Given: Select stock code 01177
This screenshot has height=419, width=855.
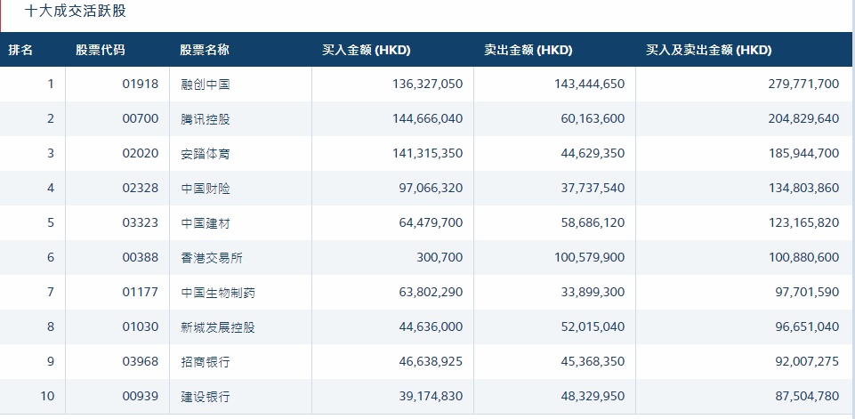Looking at the screenshot, I should (141, 292).
